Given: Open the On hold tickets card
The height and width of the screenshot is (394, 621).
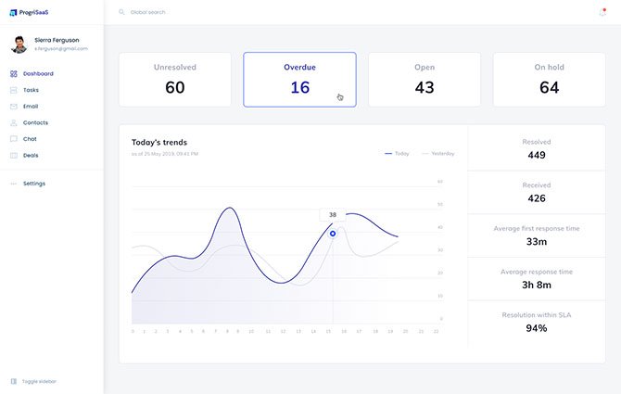Looking at the screenshot, I should pos(549,80).
